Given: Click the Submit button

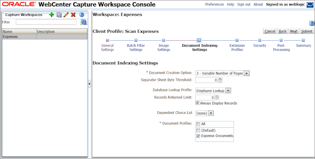Looking at the screenshot, I should [307, 31].
